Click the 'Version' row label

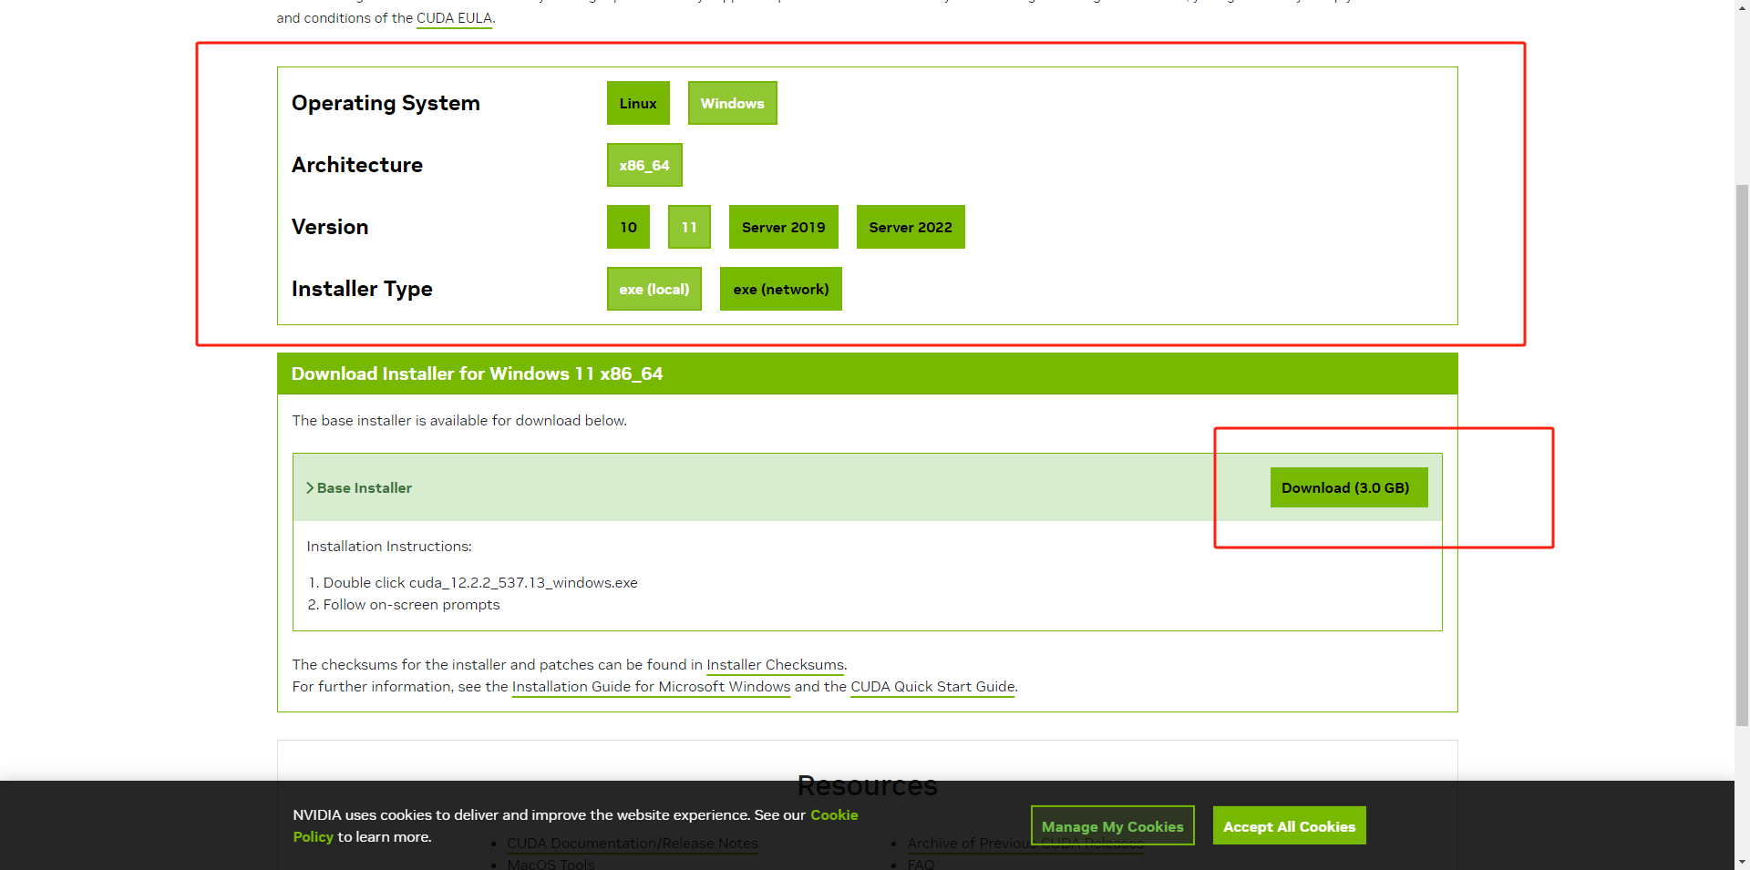330,227
